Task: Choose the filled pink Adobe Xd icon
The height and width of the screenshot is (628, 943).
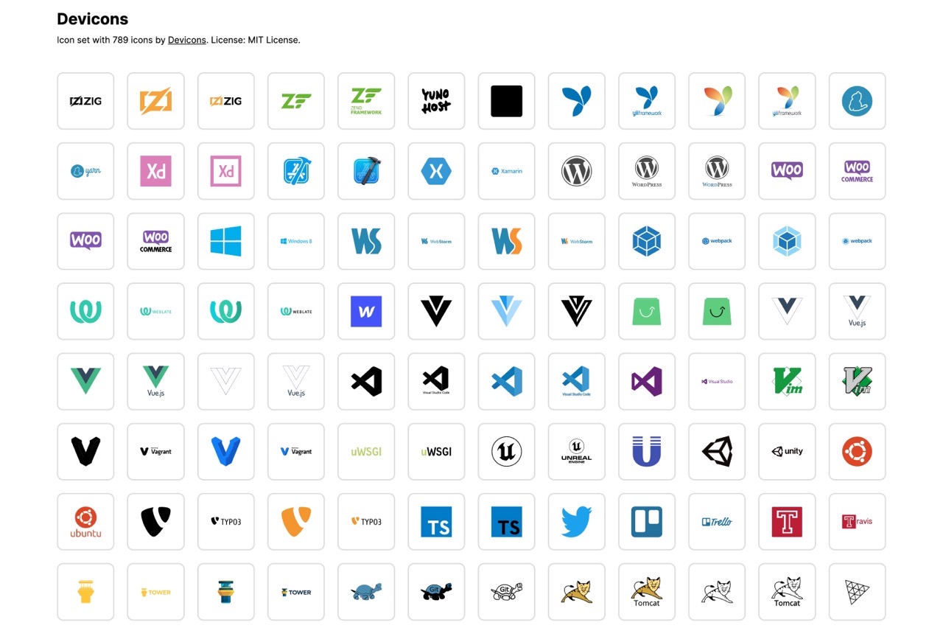Action: point(155,171)
